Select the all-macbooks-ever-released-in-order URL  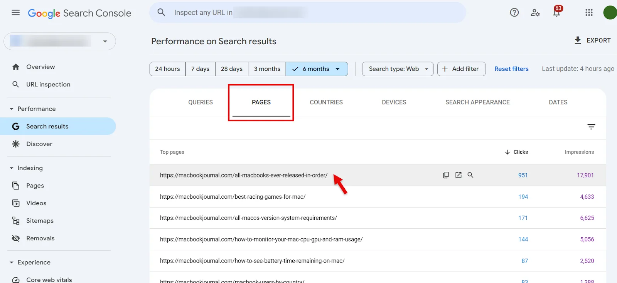click(x=244, y=175)
